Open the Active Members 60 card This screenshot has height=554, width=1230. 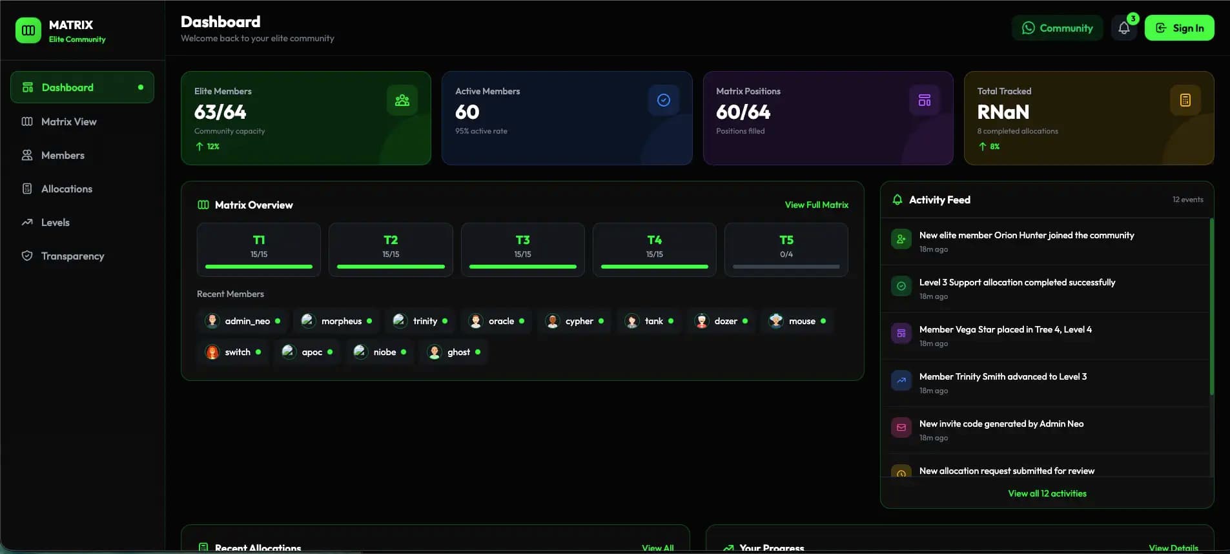pos(567,118)
